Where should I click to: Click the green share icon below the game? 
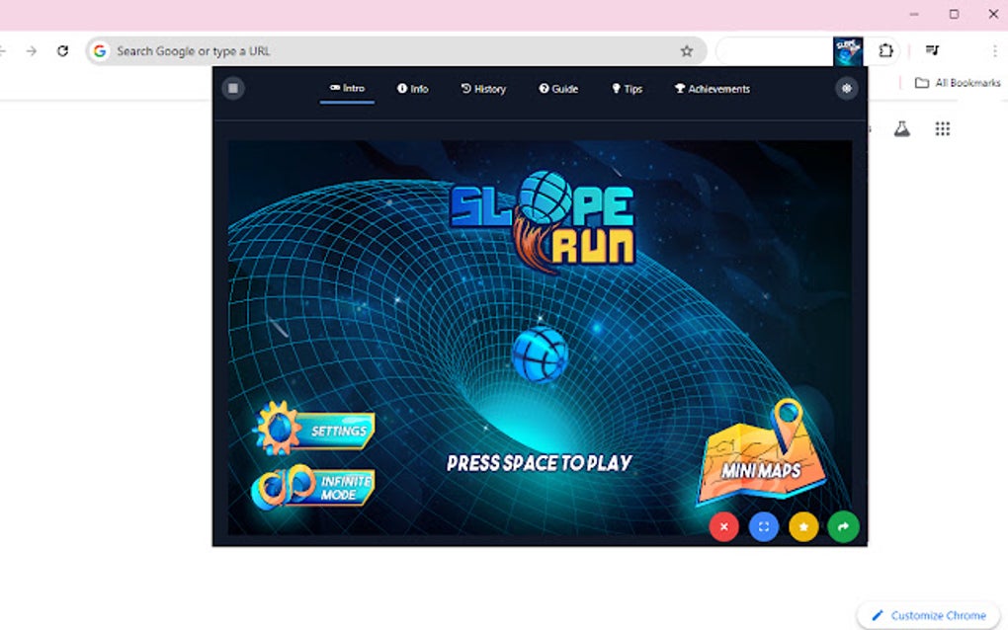pyautogui.click(x=842, y=526)
